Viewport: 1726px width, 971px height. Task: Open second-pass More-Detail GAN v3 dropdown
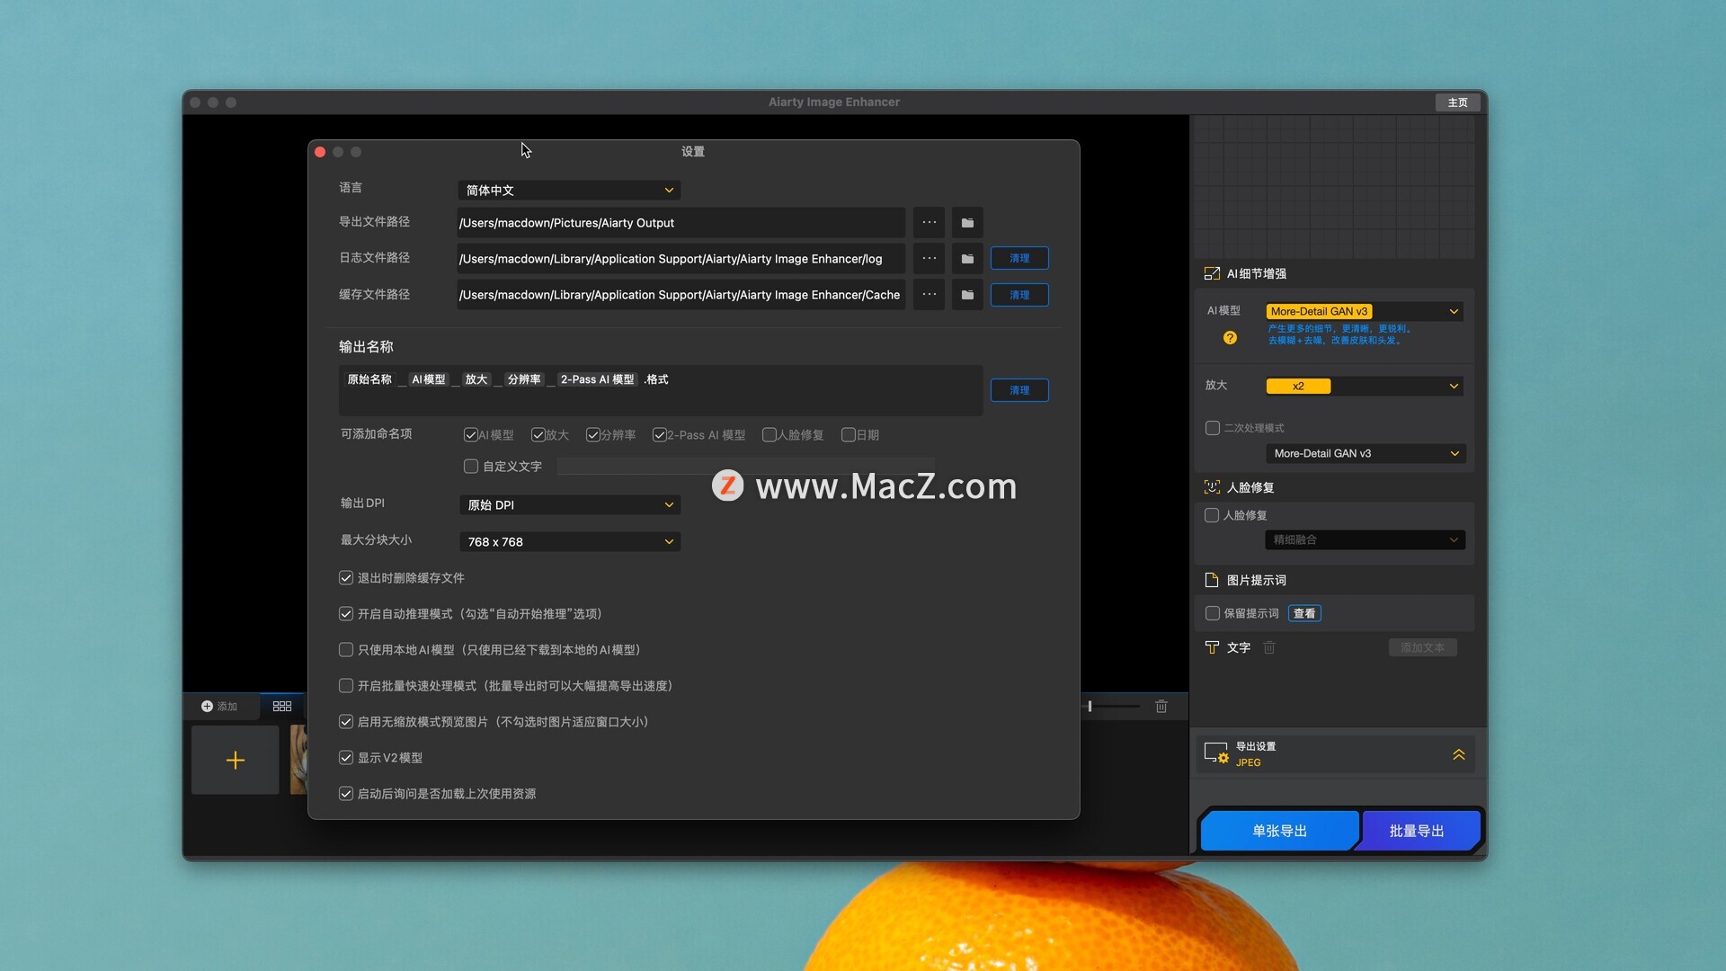[1365, 454]
